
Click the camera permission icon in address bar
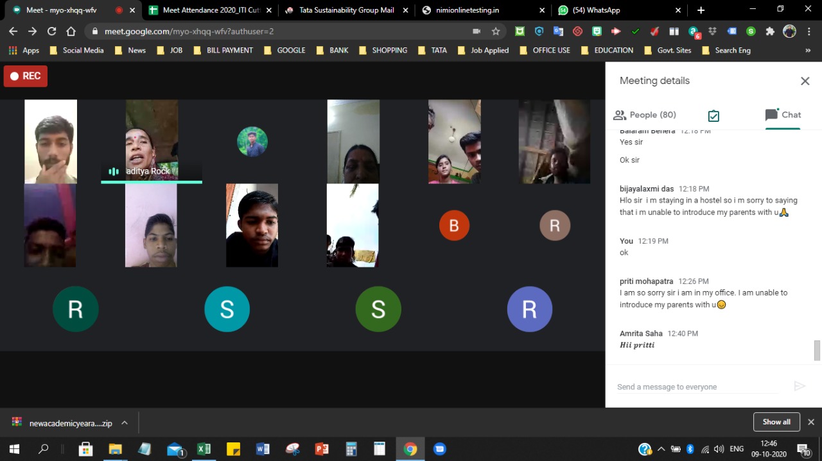coord(477,31)
